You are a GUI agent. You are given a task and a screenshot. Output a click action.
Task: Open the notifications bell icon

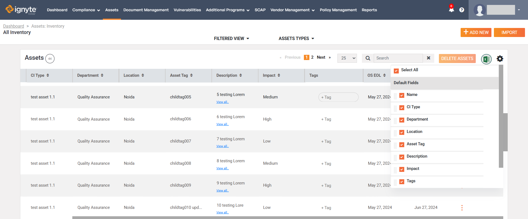(451, 9)
